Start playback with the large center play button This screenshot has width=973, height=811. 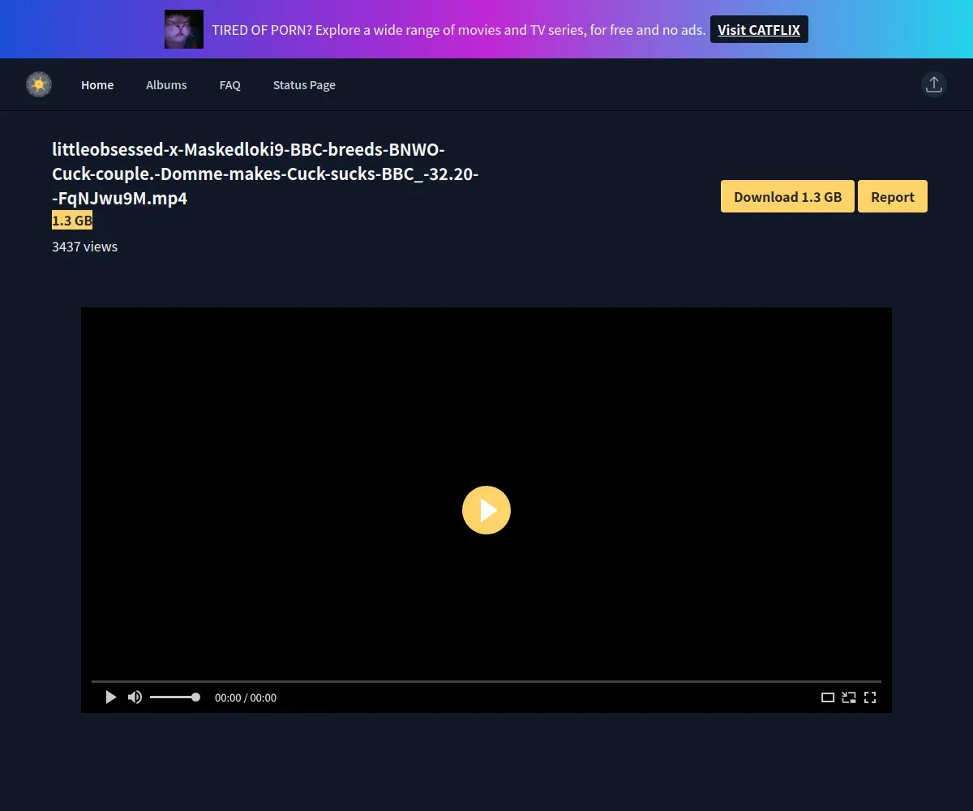(486, 510)
